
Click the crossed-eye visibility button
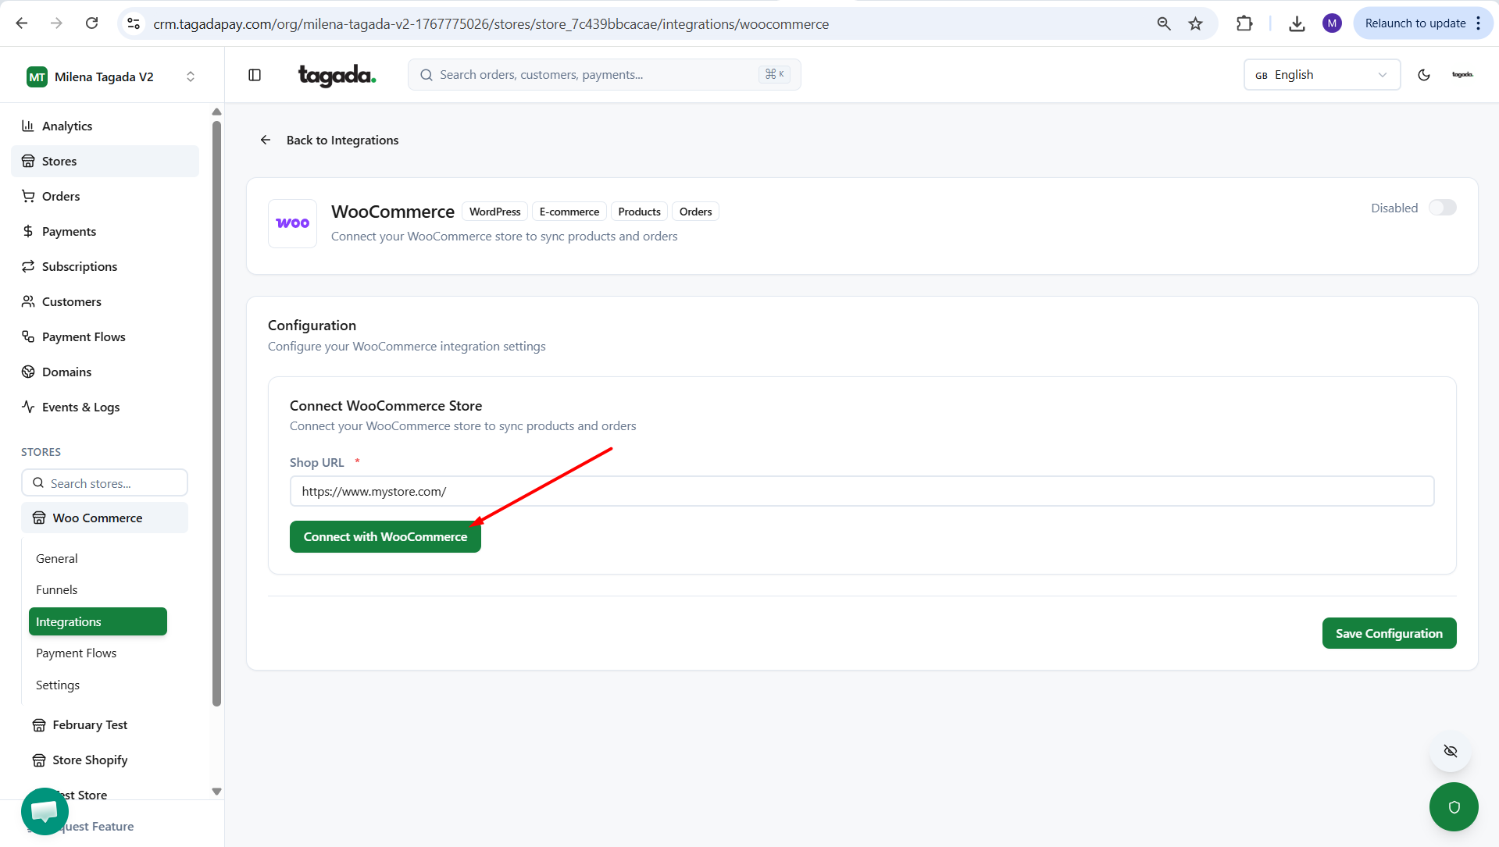click(x=1451, y=751)
